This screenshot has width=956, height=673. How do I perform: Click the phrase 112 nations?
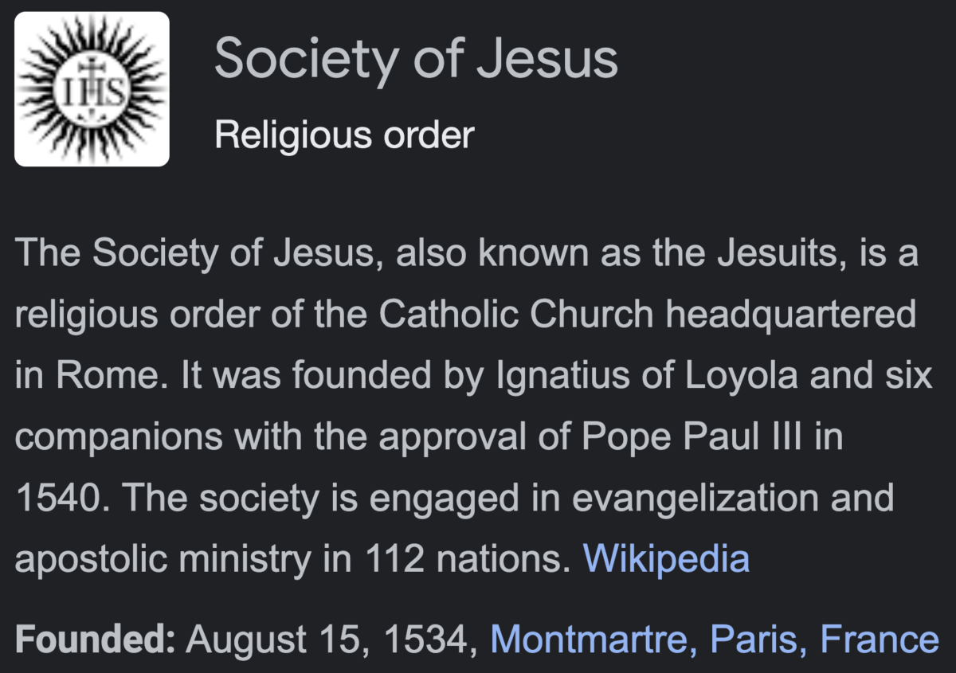tap(468, 559)
